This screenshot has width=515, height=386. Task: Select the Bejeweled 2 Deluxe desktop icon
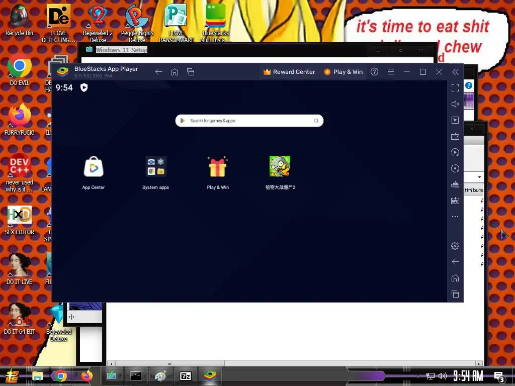click(x=98, y=23)
